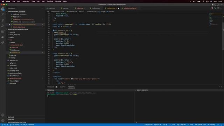Screen dimensions: 224x126
Task: Switch to the ListBox.vue editor tab
Action: (96, 8)
